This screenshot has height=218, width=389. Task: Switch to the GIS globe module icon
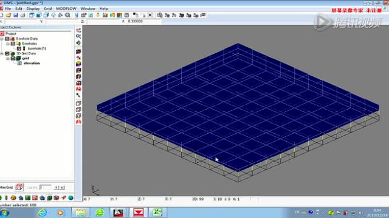point(71,198)
